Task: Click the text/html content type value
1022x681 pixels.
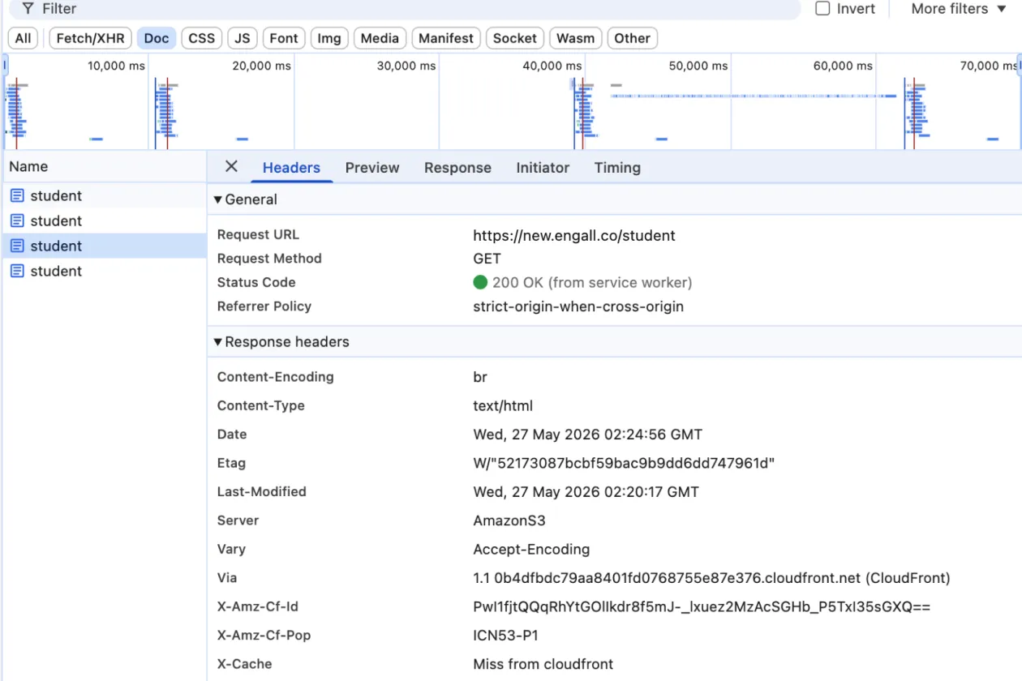Action: (x=503, y=406)
